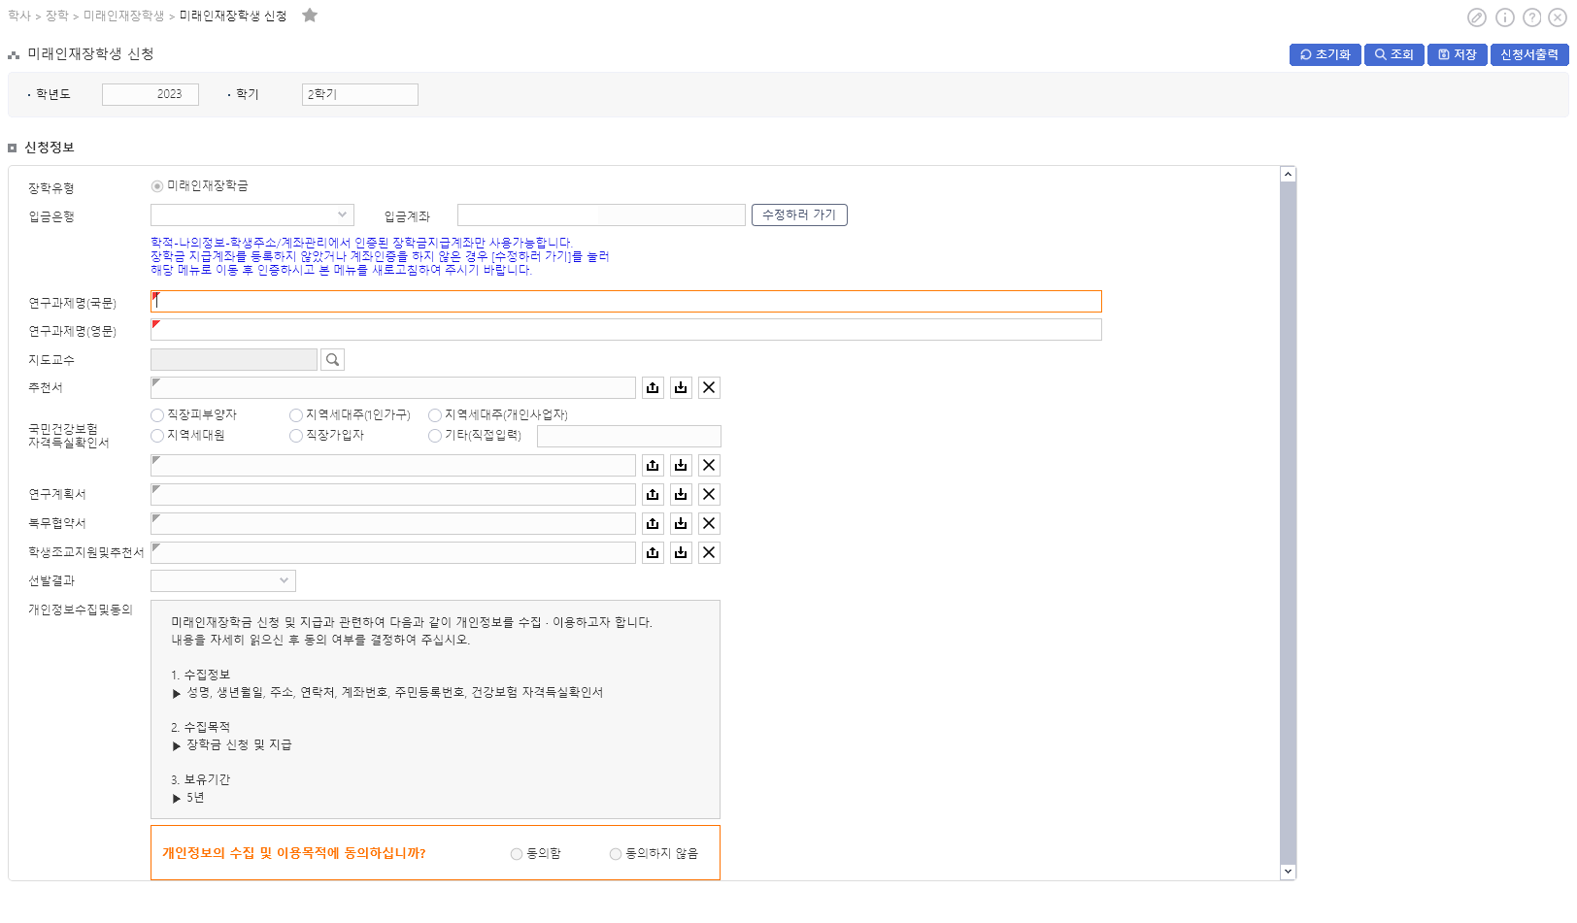Select 동의함 to agree to data collection
Screen dimensions: 1577x923
coord(517,854)
